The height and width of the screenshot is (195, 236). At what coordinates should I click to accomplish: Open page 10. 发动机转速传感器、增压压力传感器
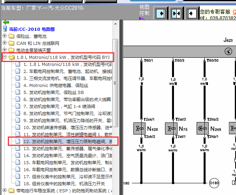coord(68,128)
